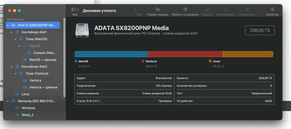Open the Вид dropdown arrow
Viewport: 291px width, 129px height.
(x=78, y=9)
